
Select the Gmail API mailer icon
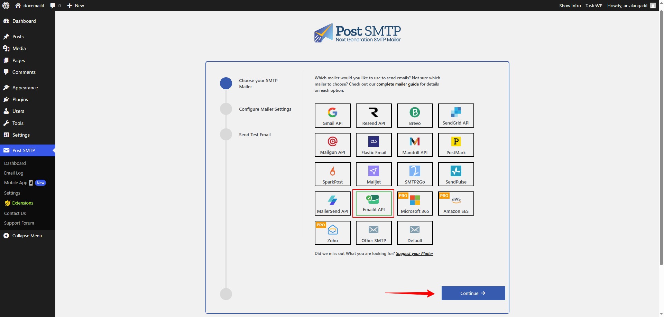click(332, 116)
